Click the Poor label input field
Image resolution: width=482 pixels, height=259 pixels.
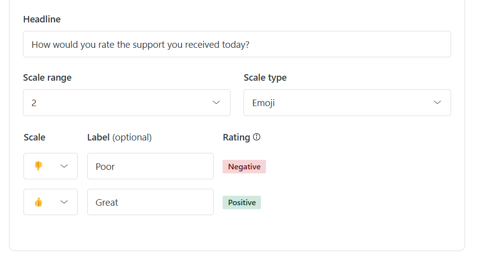150,166
